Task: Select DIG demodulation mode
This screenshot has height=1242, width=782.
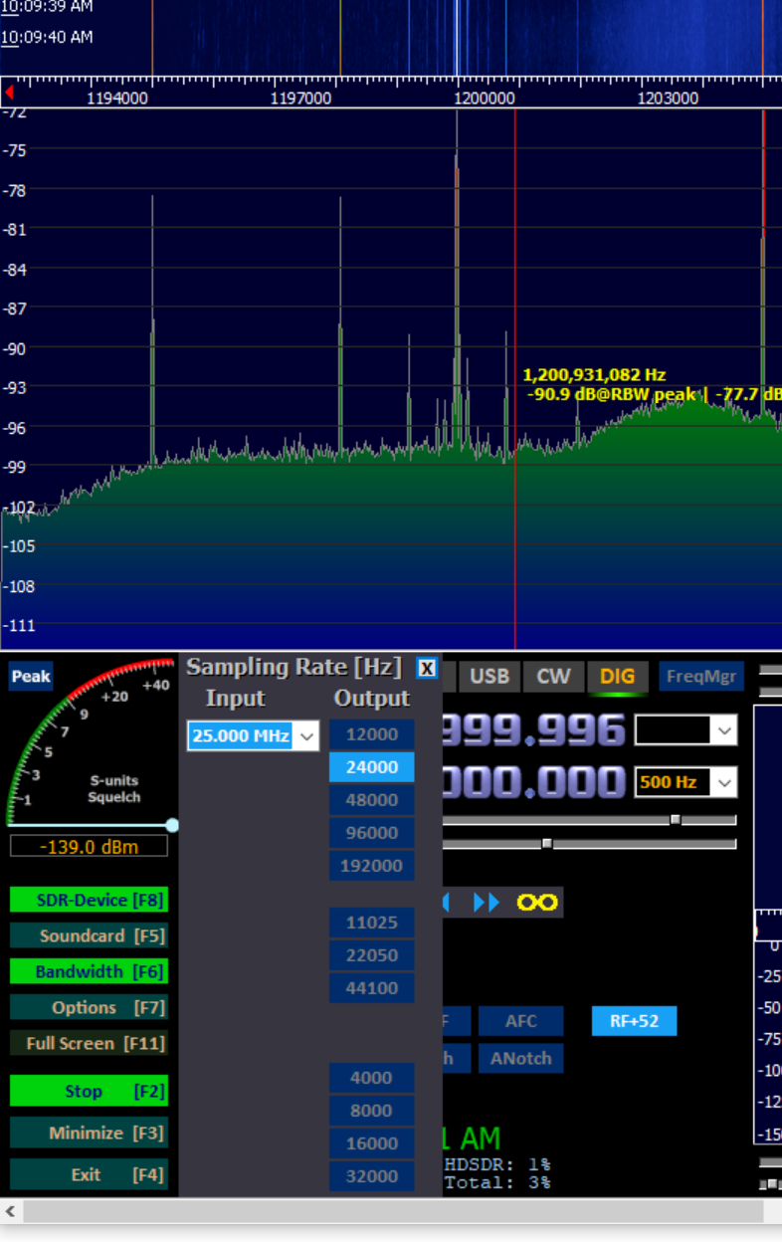Action: pos(617,677)
